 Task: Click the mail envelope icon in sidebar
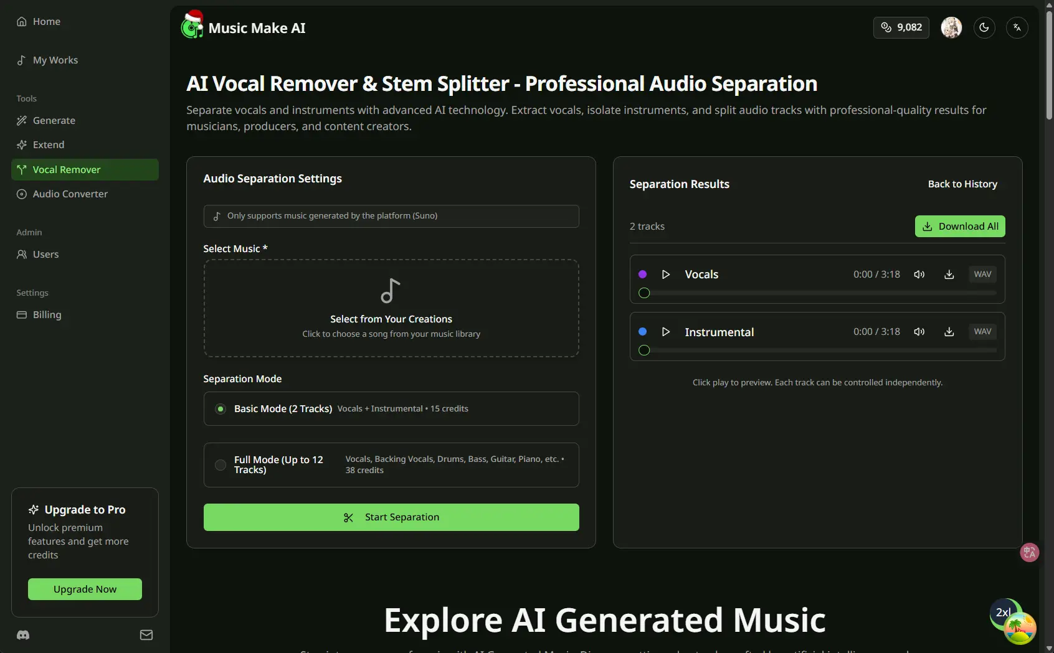pyautogui.click(x=146, y=635)
